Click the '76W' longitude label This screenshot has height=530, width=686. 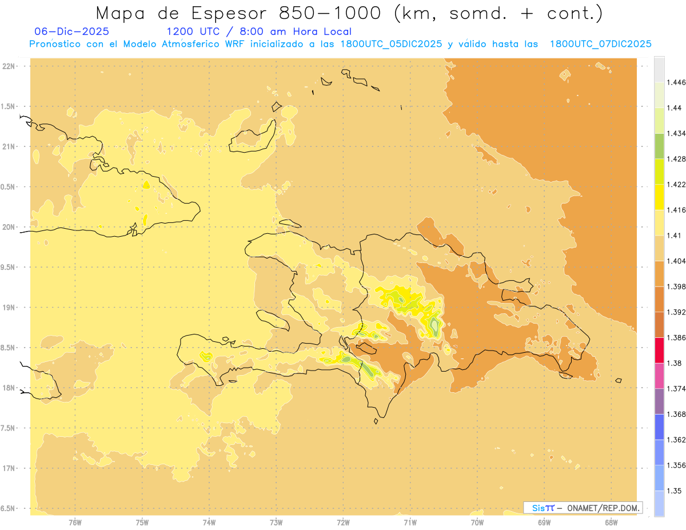(75, 523)
